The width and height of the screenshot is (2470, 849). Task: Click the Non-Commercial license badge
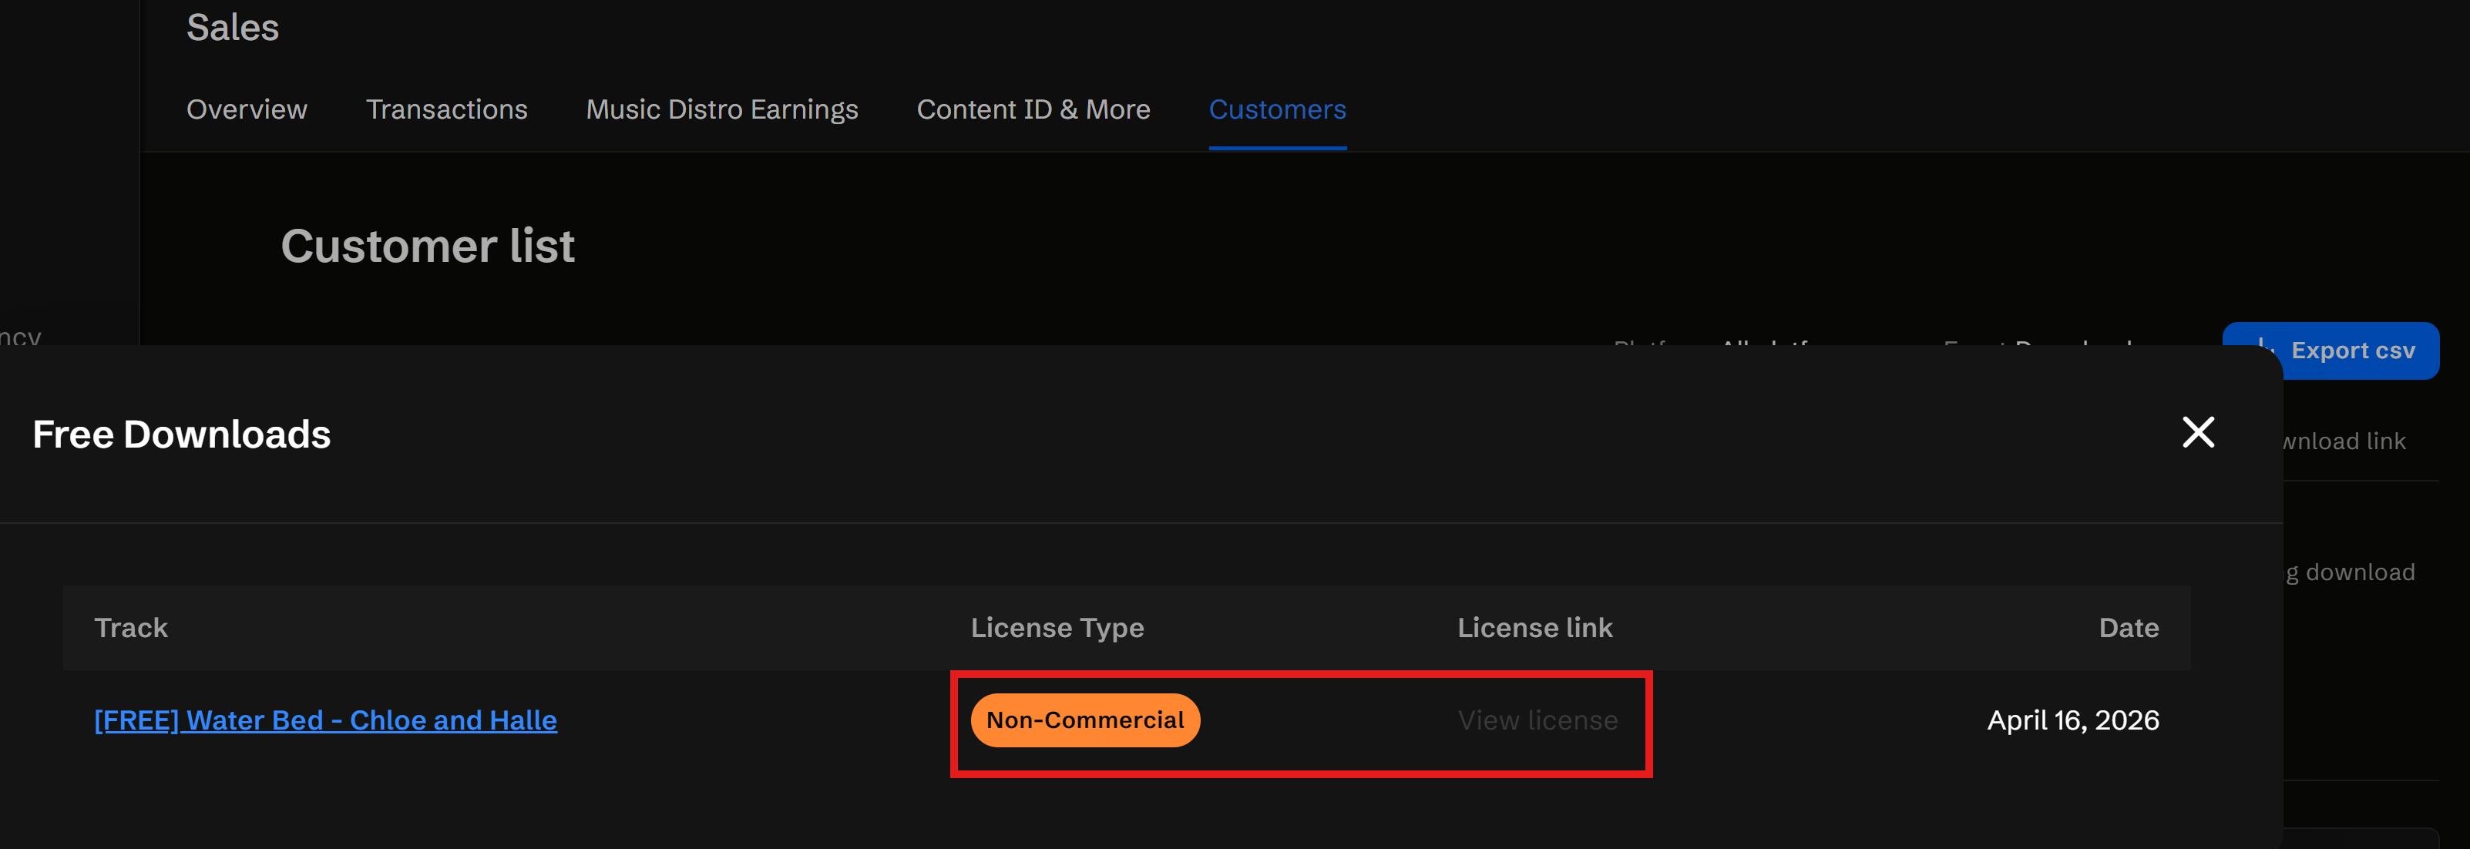1085,720
